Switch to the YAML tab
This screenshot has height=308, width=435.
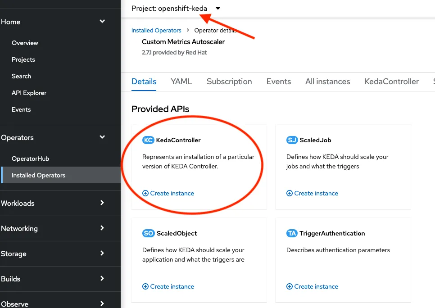point(181,82)
